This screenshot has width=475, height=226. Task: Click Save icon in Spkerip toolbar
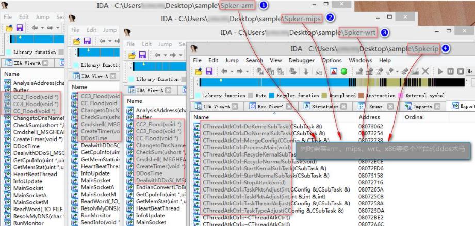point(209,72)
